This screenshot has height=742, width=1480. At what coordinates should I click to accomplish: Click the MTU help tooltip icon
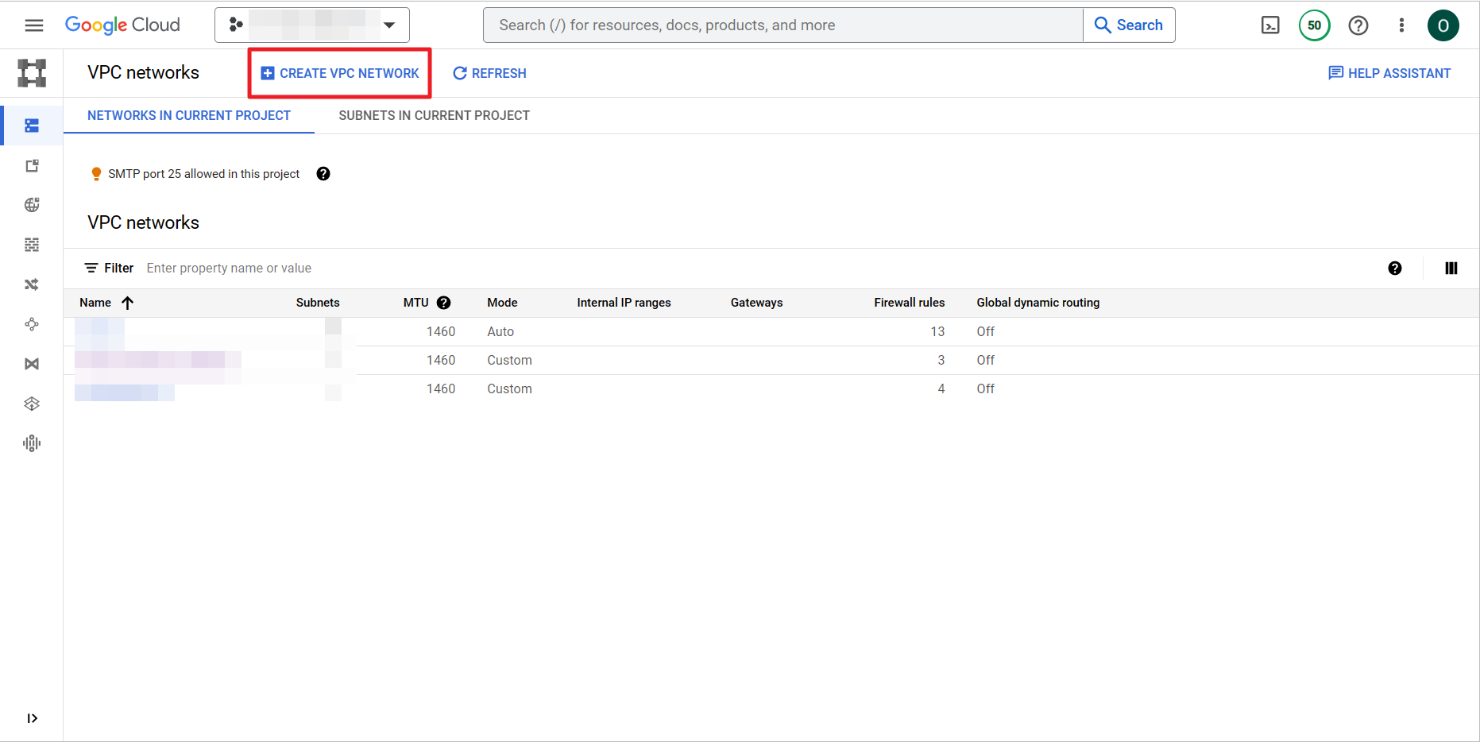[444, 303]
